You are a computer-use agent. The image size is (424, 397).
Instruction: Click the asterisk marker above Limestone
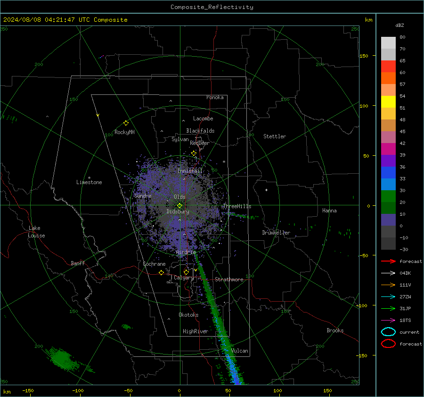pyautogui.click(x=89, y=178)
